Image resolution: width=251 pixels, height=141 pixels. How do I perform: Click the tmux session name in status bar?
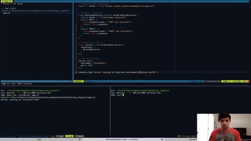(x=25, y=136)
